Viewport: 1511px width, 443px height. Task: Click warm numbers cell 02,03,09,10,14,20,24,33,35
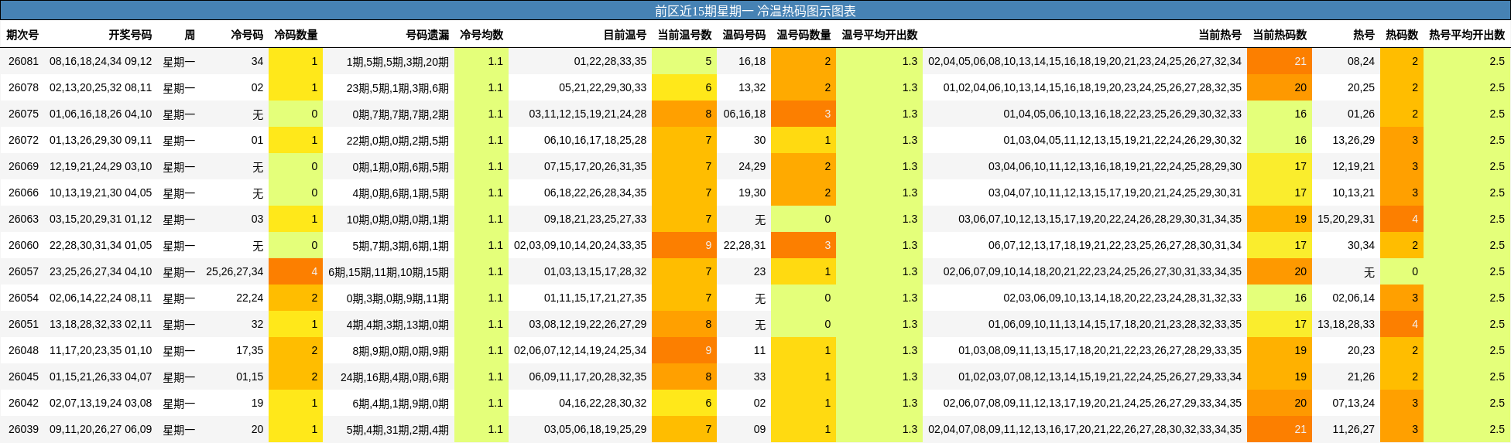point(580,245)
